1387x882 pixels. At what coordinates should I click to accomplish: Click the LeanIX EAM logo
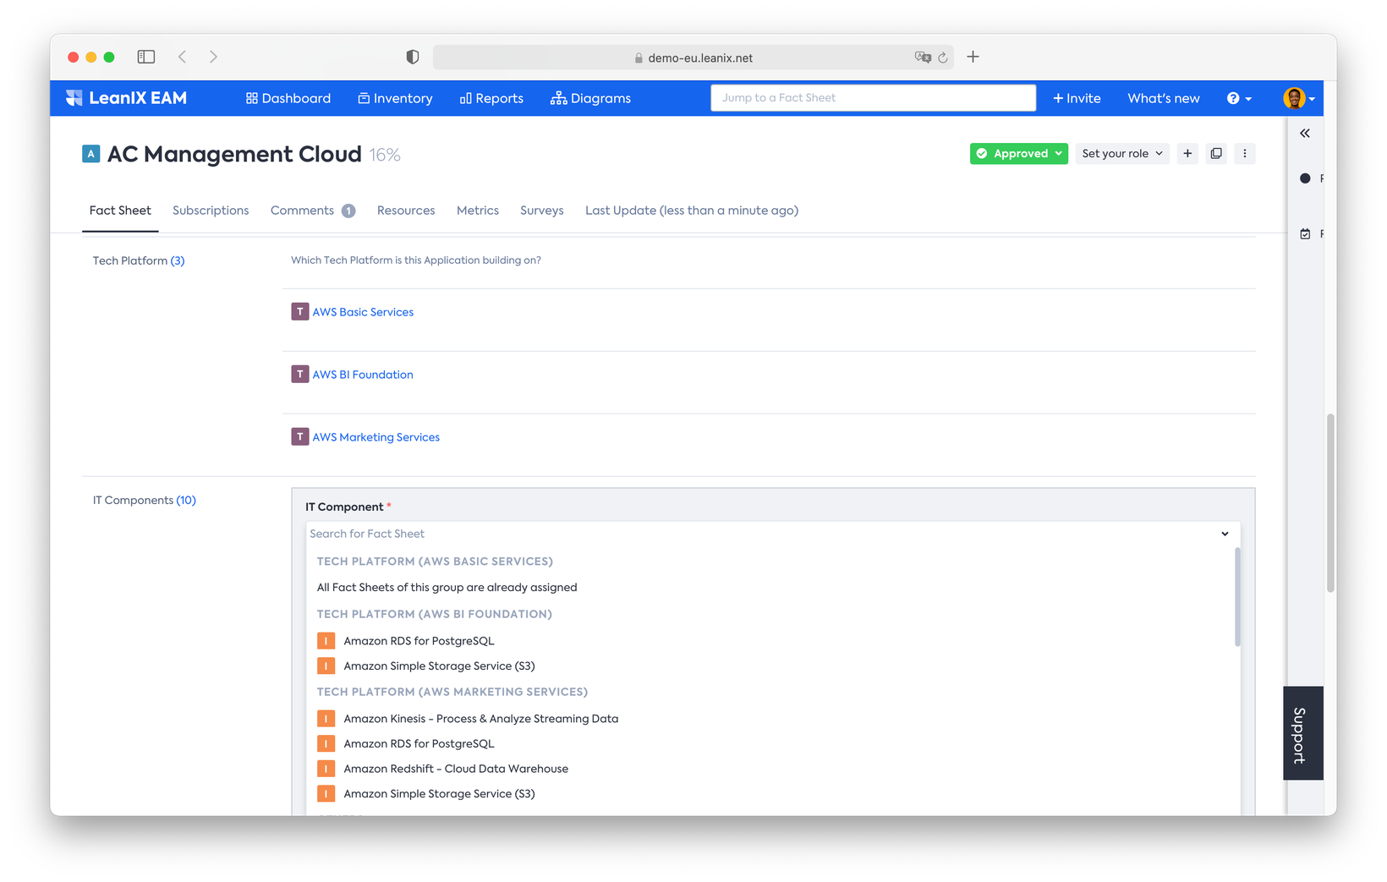[126, 98]
